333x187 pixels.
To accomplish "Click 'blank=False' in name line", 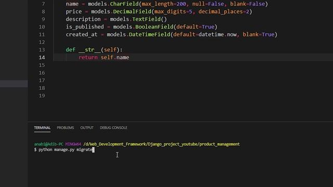I will pos(248,4).
